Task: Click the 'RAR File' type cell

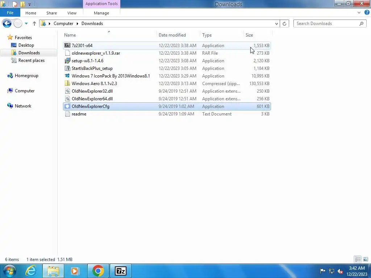Action: [x=210, y=53]
